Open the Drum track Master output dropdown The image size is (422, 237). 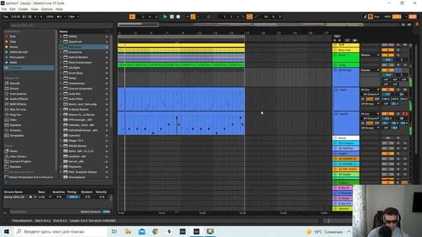tap(370, 55)
